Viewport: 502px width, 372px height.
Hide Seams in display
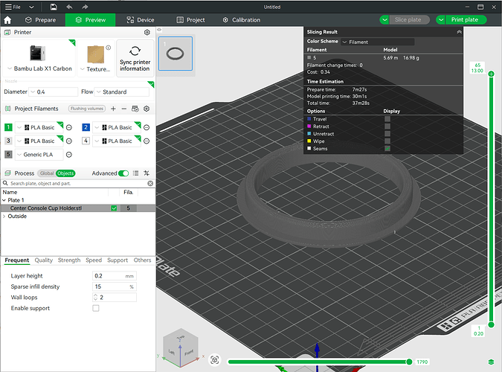coord(387,148)
